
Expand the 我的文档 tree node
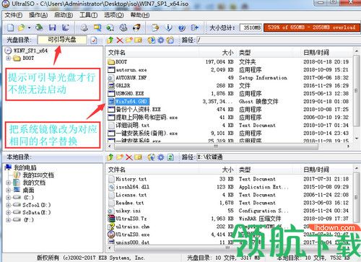click(9, 183)
